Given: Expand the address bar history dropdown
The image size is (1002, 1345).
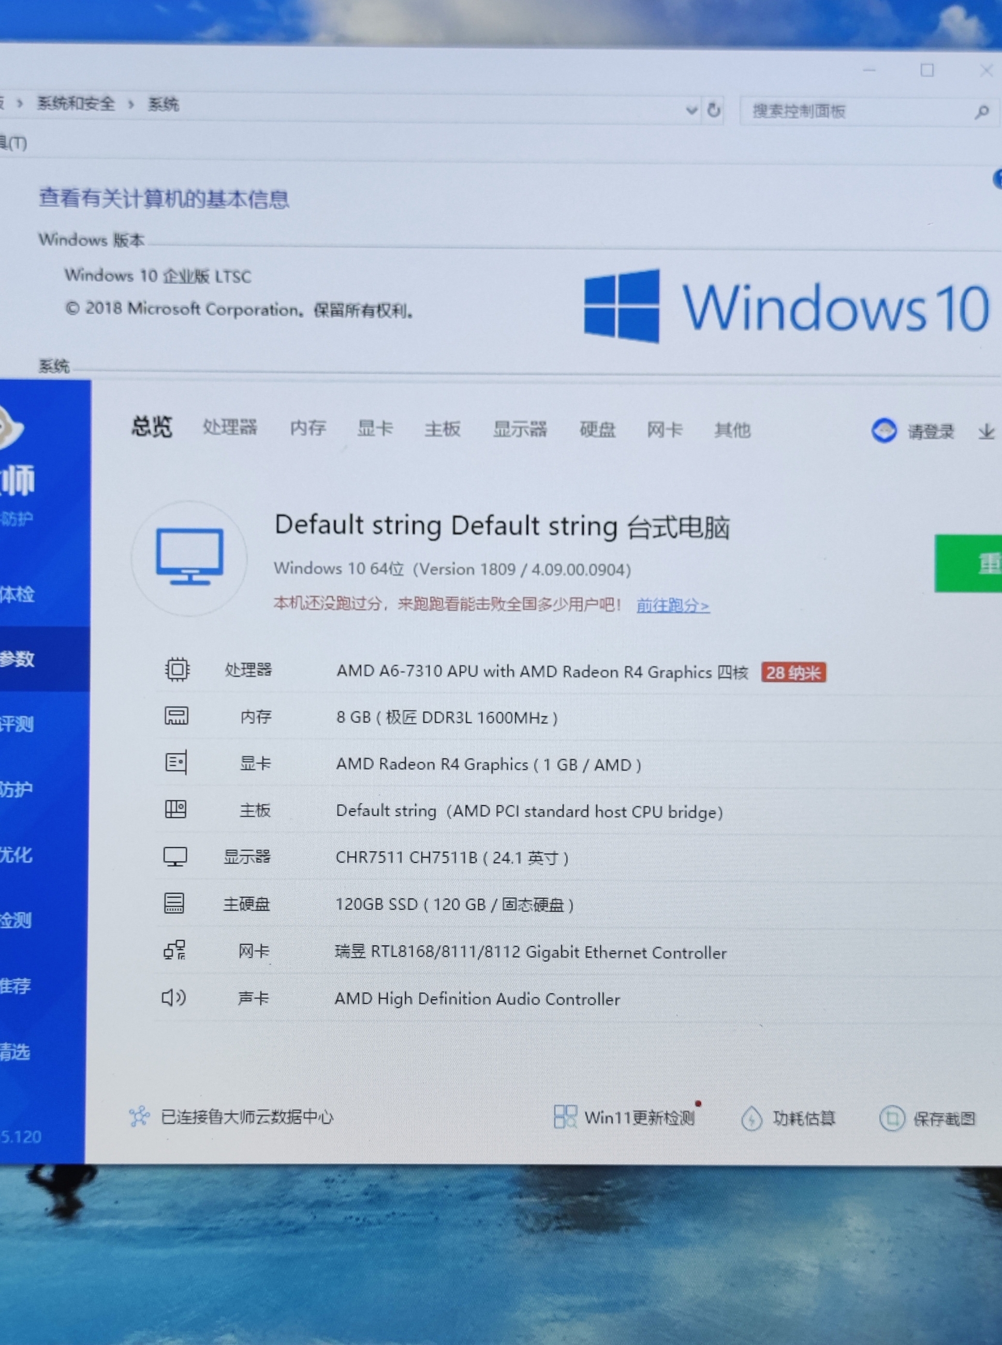Looking at the screenshot, I should pyautogui.click(x=691, y=110).
